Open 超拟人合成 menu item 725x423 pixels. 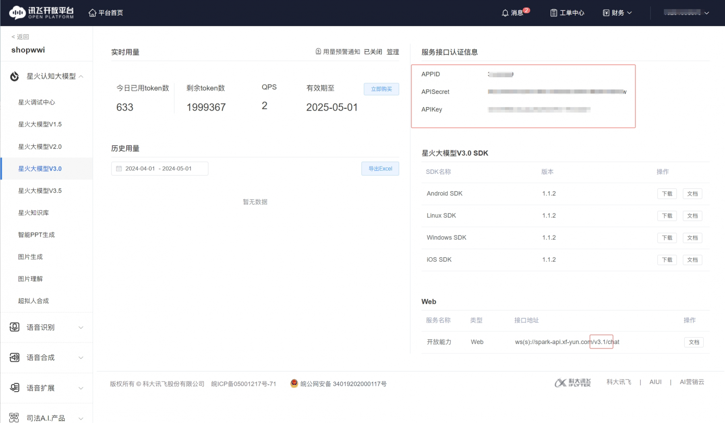pyautogui.click(x=33, y=301)
